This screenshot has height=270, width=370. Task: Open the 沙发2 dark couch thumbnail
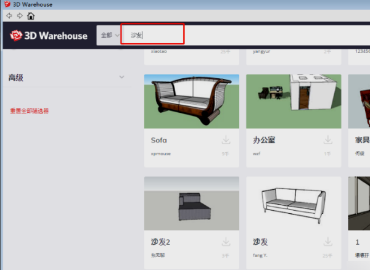pos(191,203)
